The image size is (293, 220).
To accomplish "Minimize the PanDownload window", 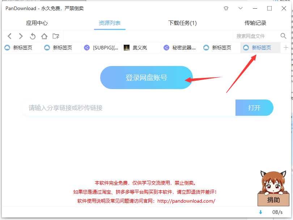I will [x=255, y=8].
